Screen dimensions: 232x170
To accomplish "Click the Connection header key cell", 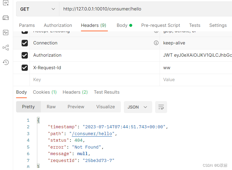I will [94, 43].
